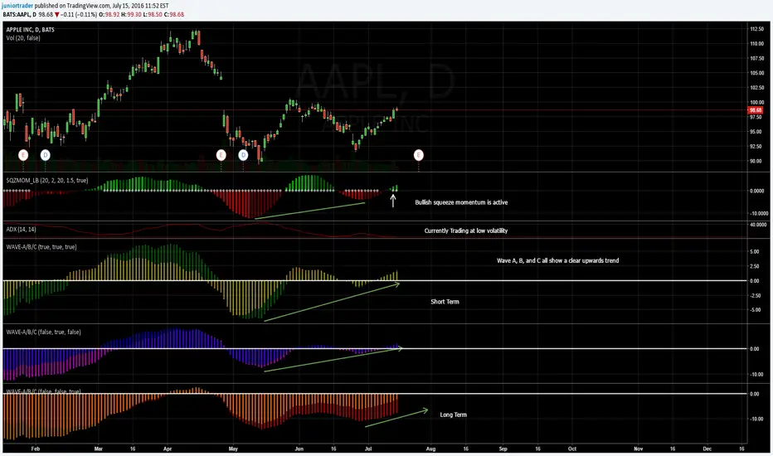Image resolution: width=773 pixels, height=456 pixels.
Task: Click the 'Short Term' text note
Action: (445, 302)
